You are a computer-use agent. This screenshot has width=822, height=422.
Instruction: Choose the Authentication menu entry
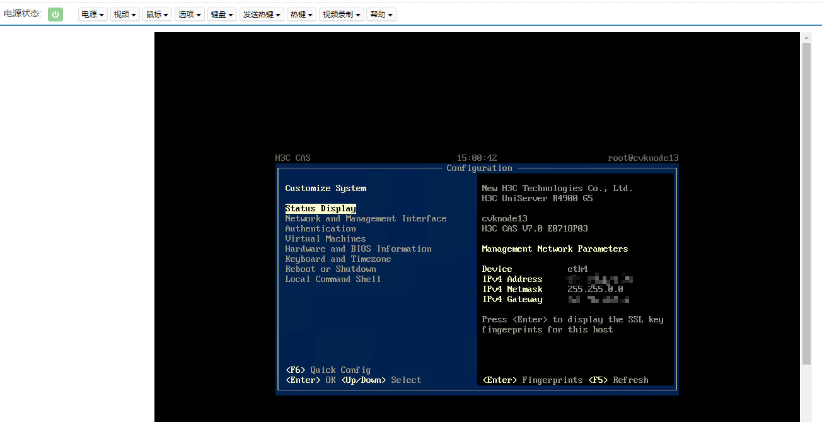[x=320, y=229]
